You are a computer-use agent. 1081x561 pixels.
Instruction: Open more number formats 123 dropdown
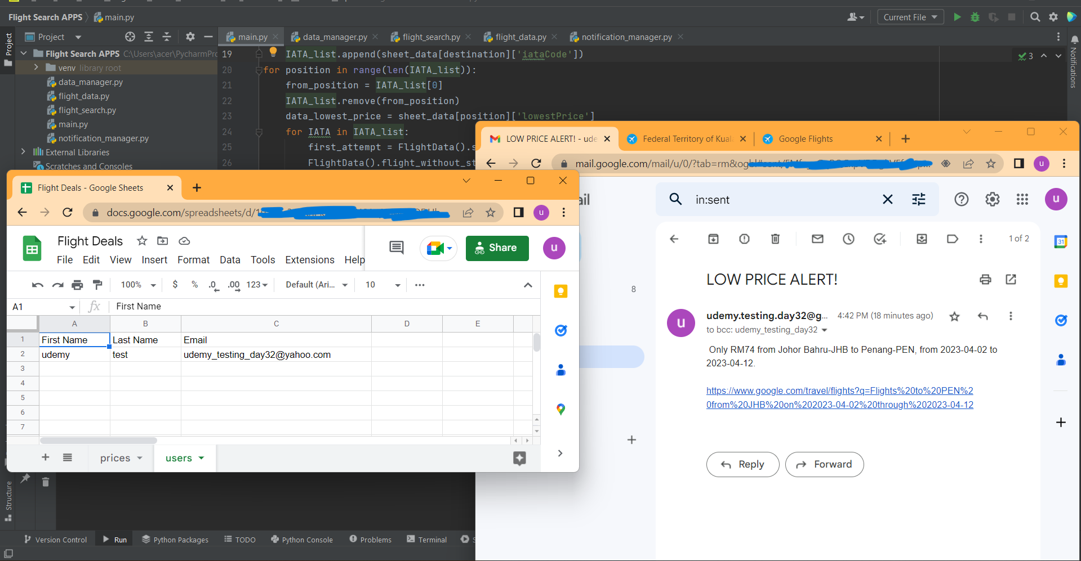click(257, 285)
